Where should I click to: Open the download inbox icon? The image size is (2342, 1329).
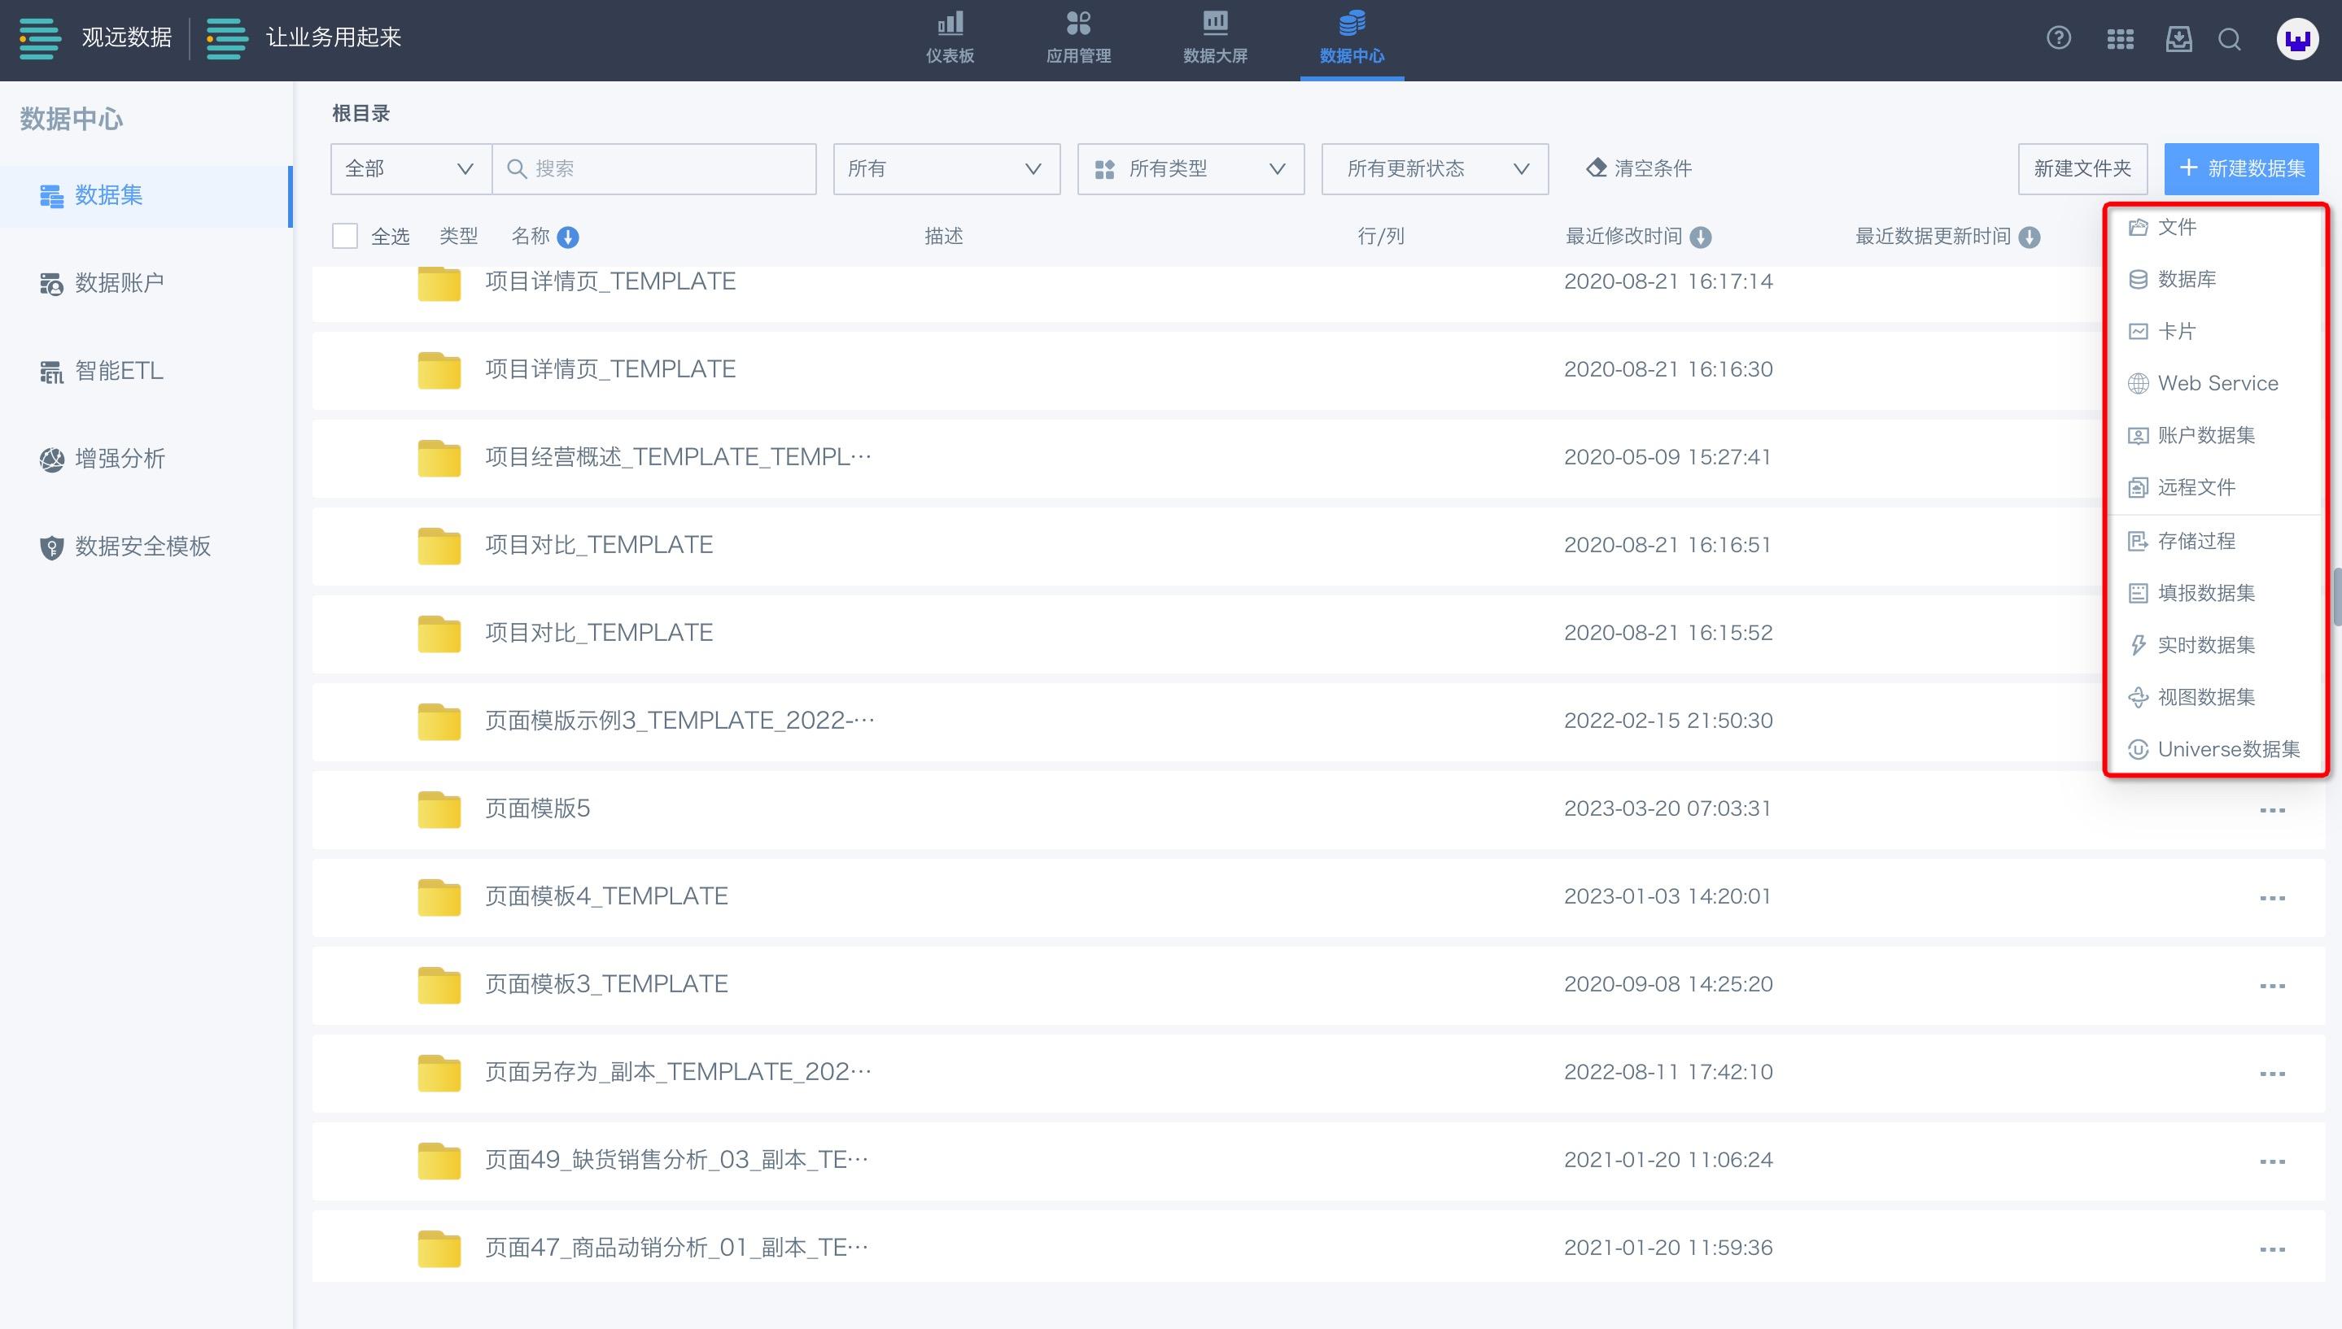coord(2178,39)
